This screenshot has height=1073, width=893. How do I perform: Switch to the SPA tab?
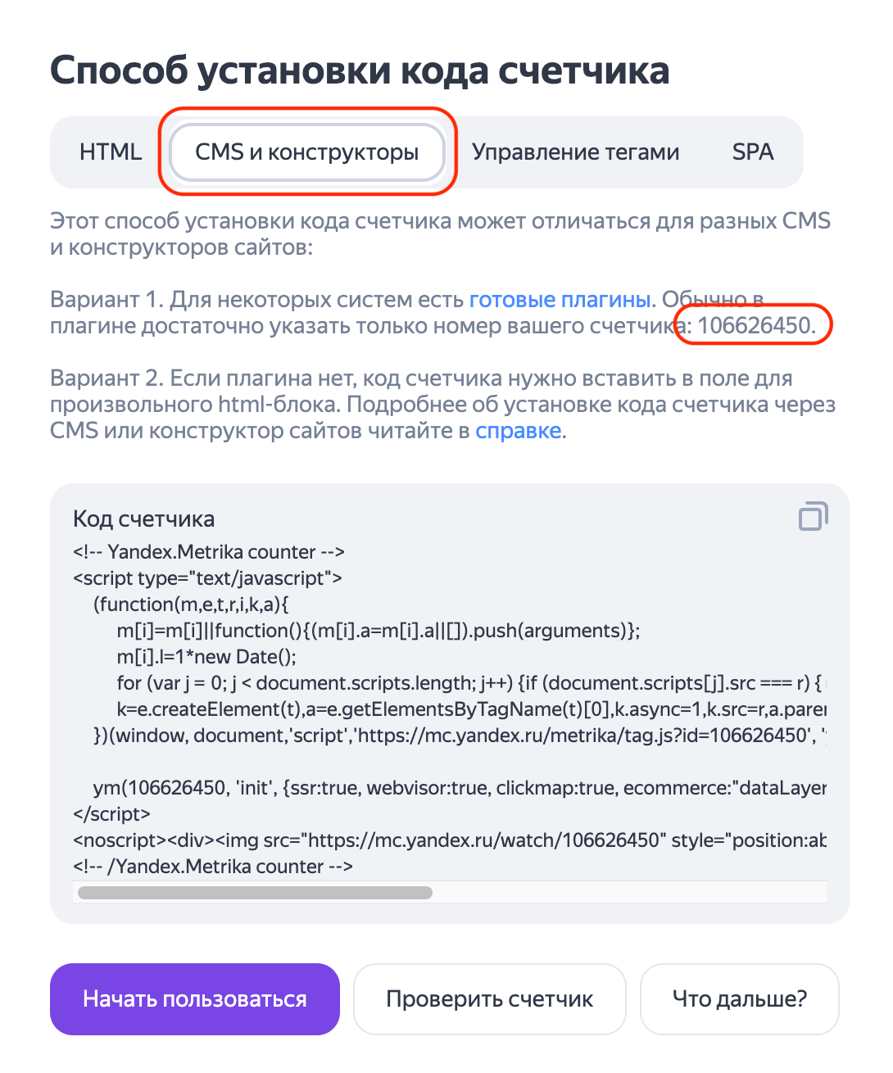[752, 152]
